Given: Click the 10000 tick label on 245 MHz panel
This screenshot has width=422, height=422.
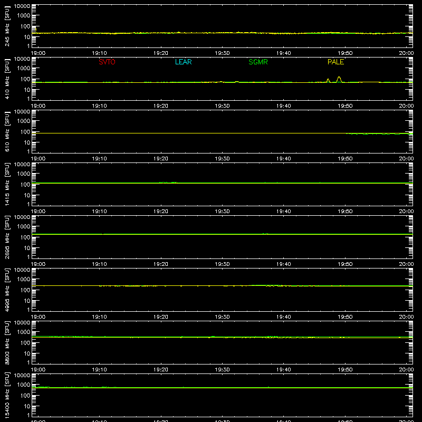Looking at the screenshot, I should click(x=22, y=6).
